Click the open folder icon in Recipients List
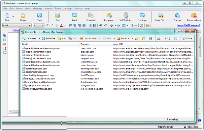 point(137,38)
